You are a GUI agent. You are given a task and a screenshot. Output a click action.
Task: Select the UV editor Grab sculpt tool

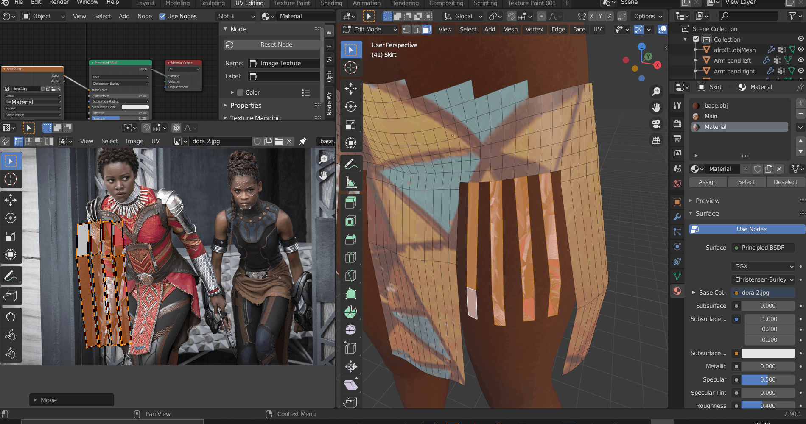(x=11, y=317)
